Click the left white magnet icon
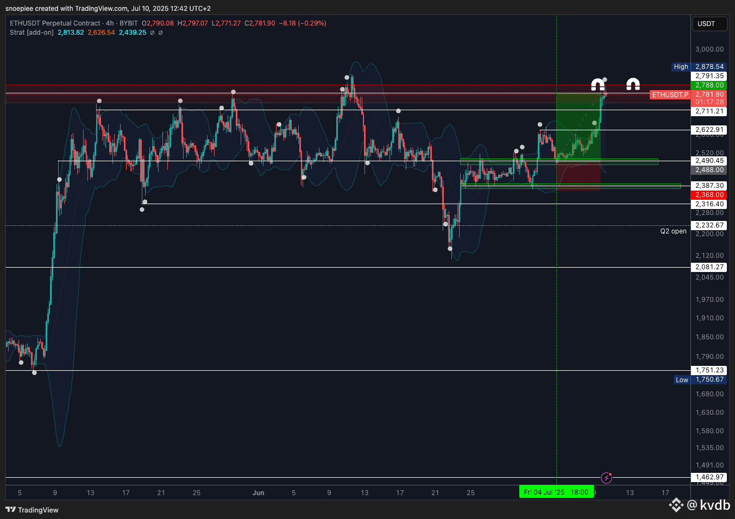 [598, 85]
